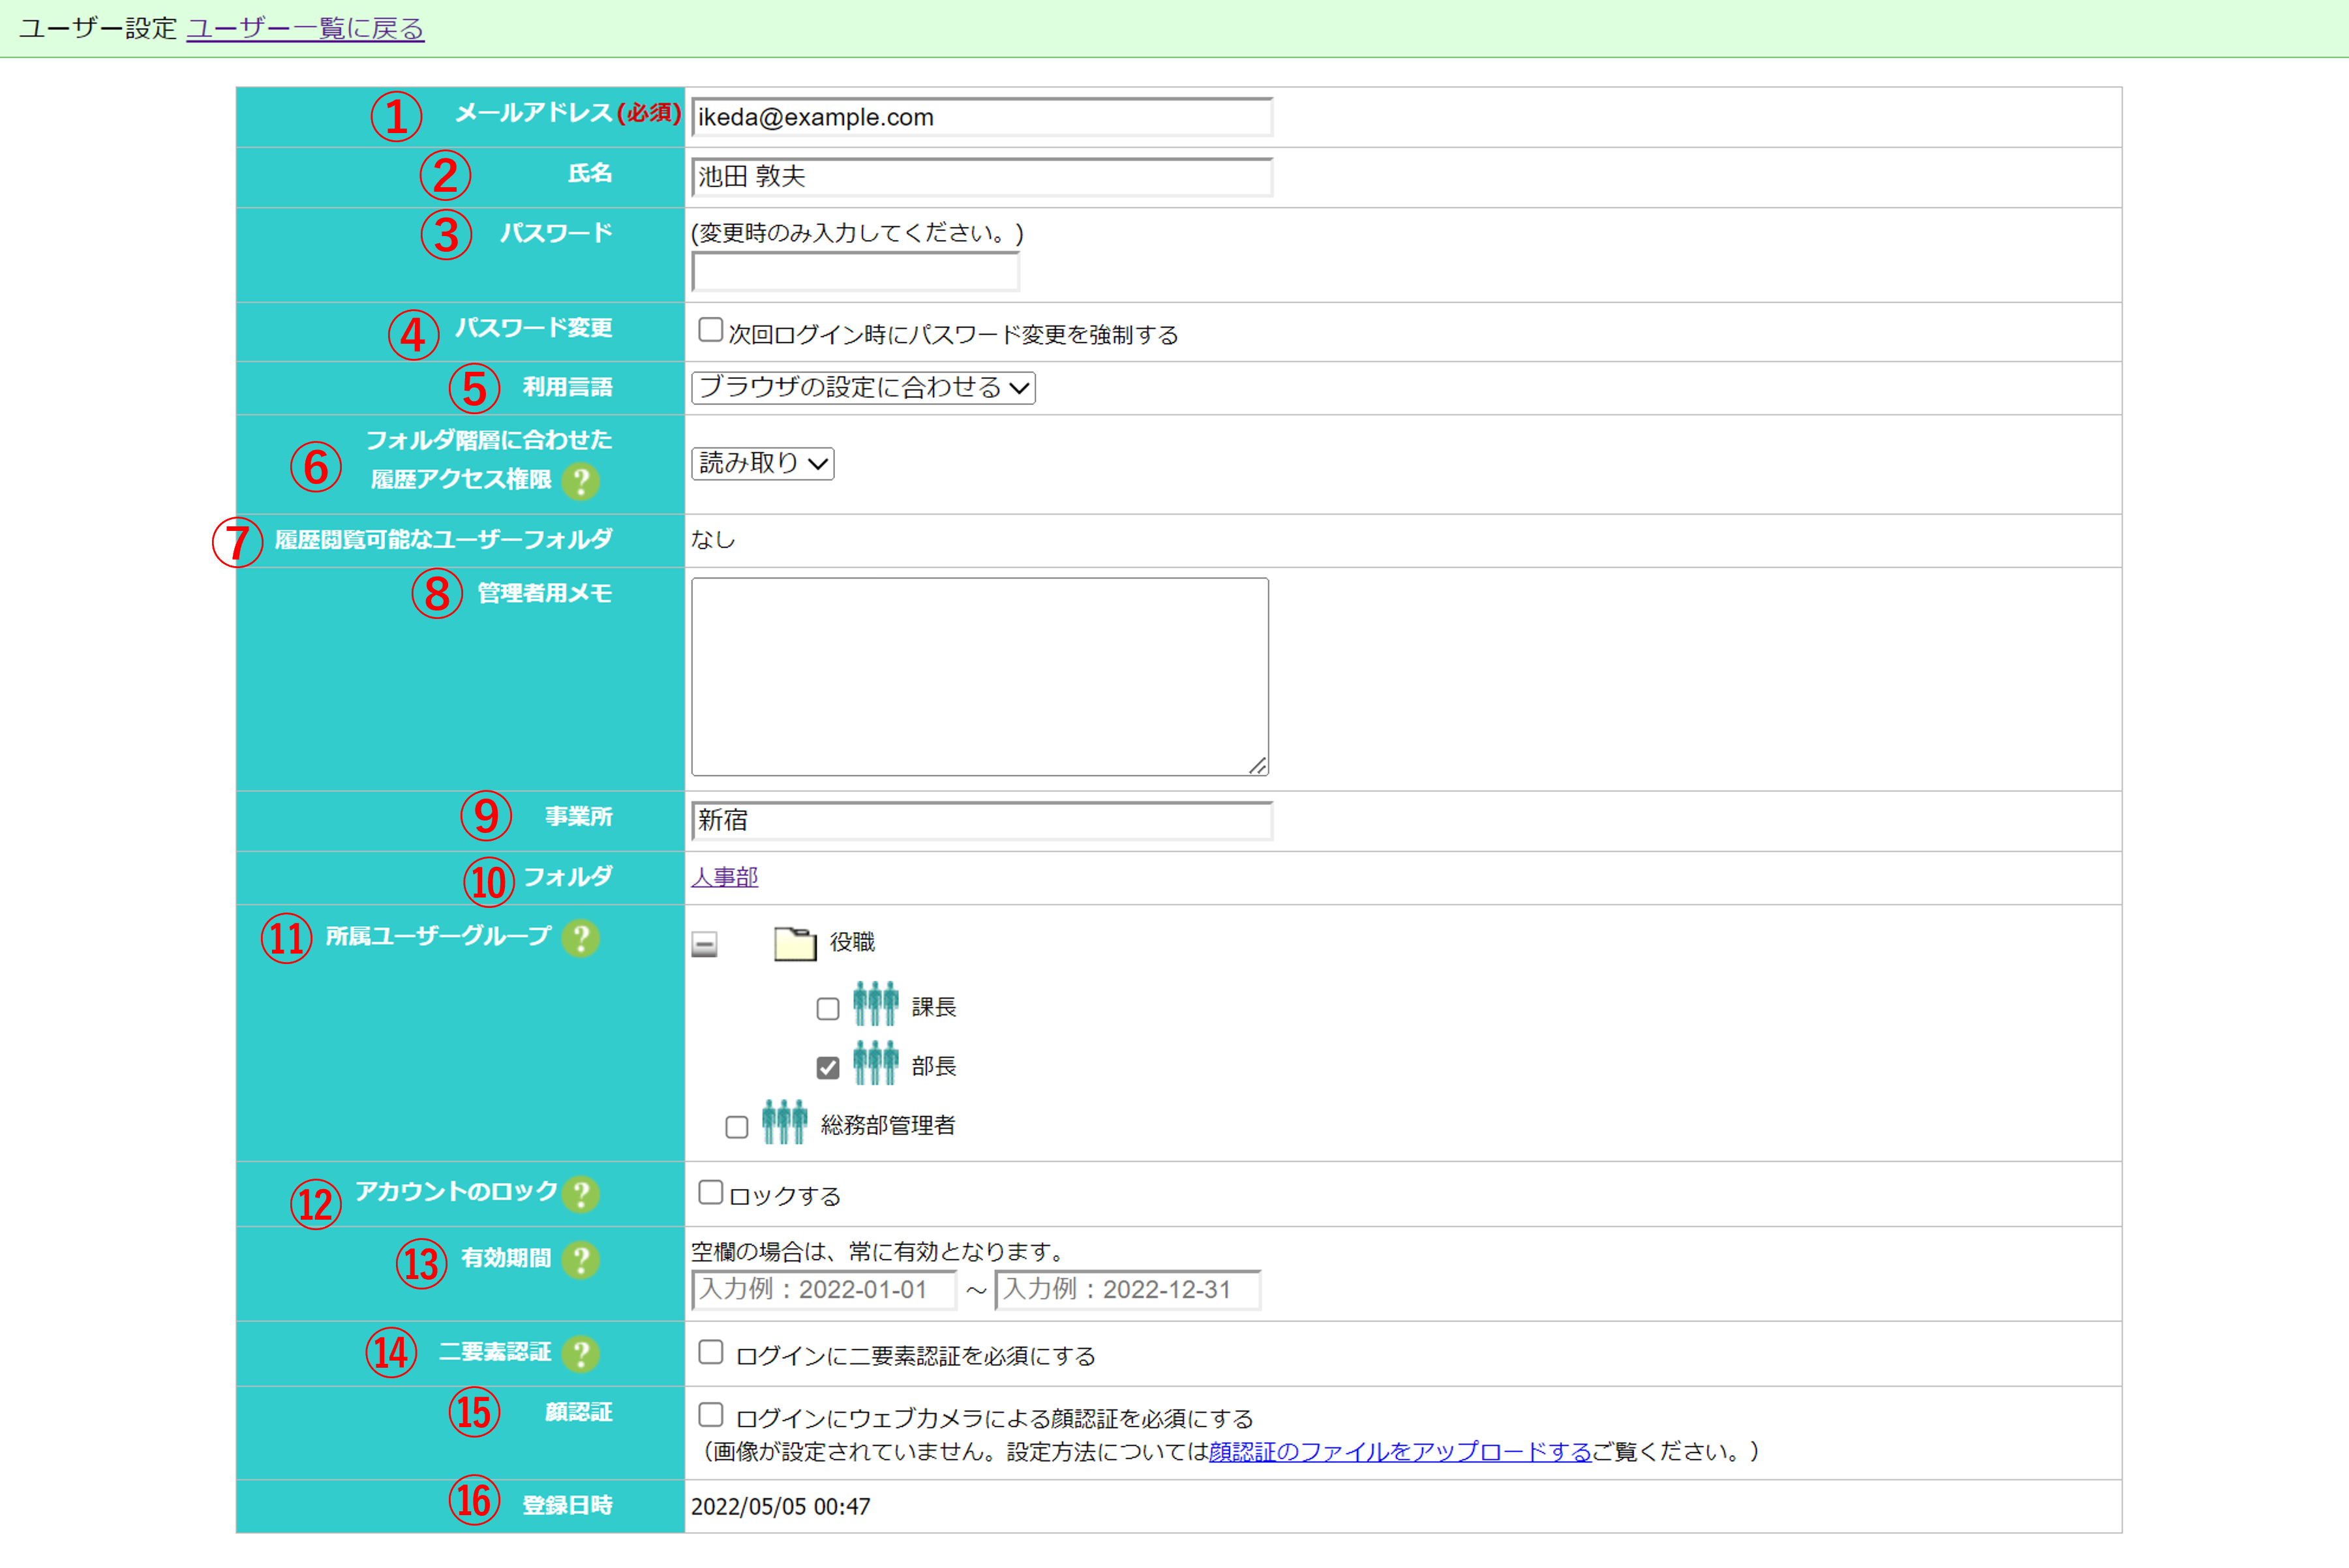
Task: Click the 次回ログイン時にパスワード変更を強制する label
Action: (x=953, y=335)
